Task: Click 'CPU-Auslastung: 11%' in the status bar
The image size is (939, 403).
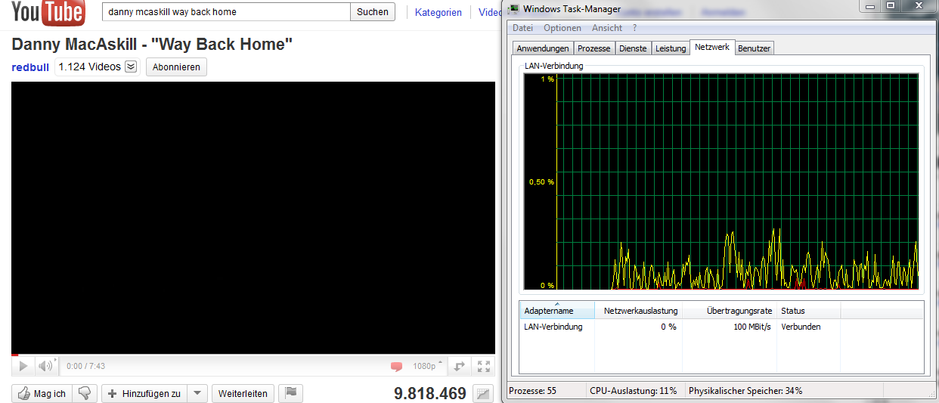Action: pyautogui.click(x=634, y=391)
